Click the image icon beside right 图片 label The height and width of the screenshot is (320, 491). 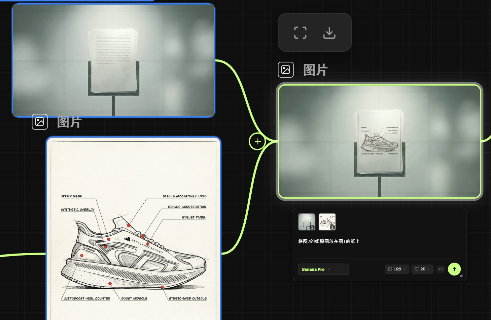click(x=286, y=70)
